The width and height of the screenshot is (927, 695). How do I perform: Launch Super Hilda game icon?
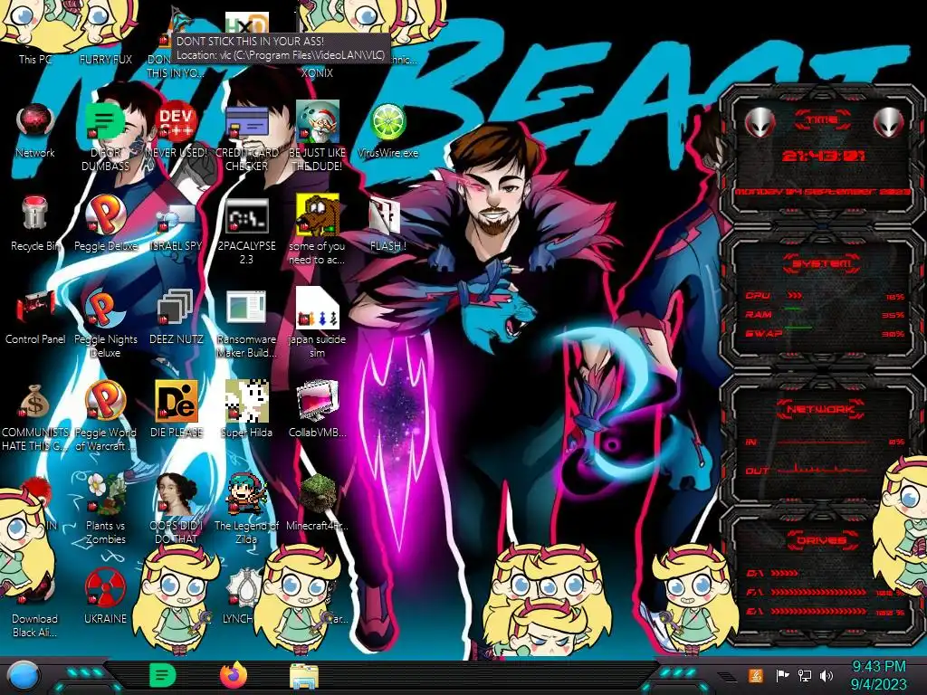point(246,409)
